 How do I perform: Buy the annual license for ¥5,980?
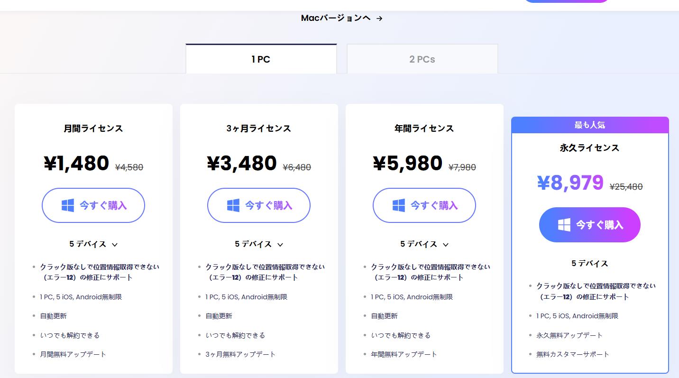pyautogui.click(x=424, y=205)
